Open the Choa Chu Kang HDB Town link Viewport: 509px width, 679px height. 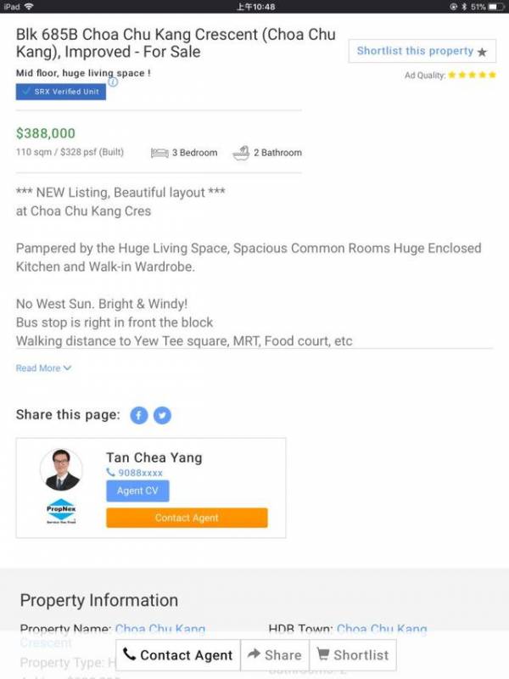(382, 629)
